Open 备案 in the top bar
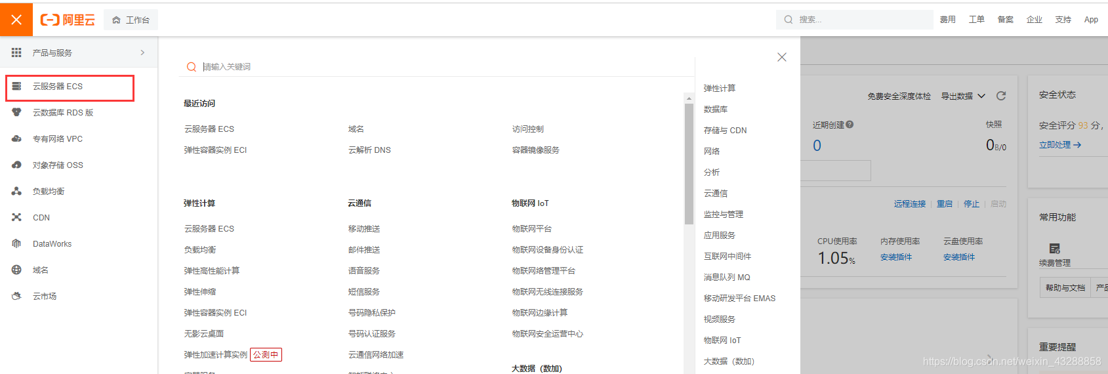Screen dimensions: 1108x374 (1005, 20)
